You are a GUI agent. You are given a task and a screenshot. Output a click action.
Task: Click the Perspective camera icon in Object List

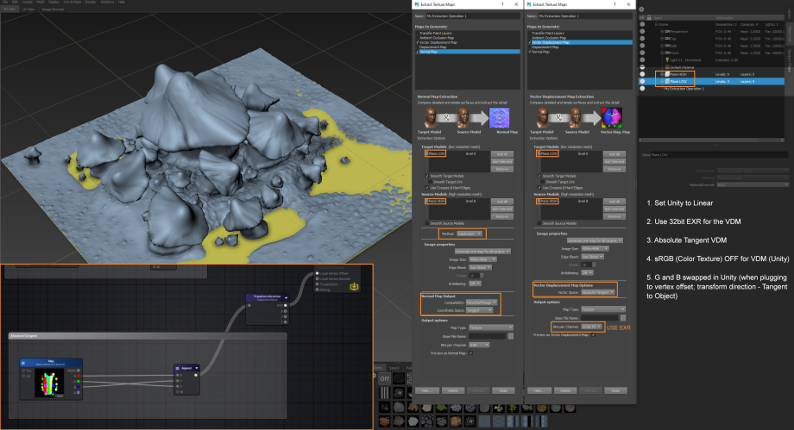pyautogui.click(x=667, y=31)
